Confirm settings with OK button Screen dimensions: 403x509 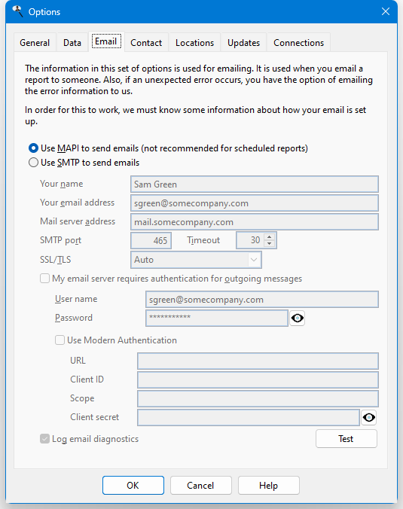click(133, 486)
